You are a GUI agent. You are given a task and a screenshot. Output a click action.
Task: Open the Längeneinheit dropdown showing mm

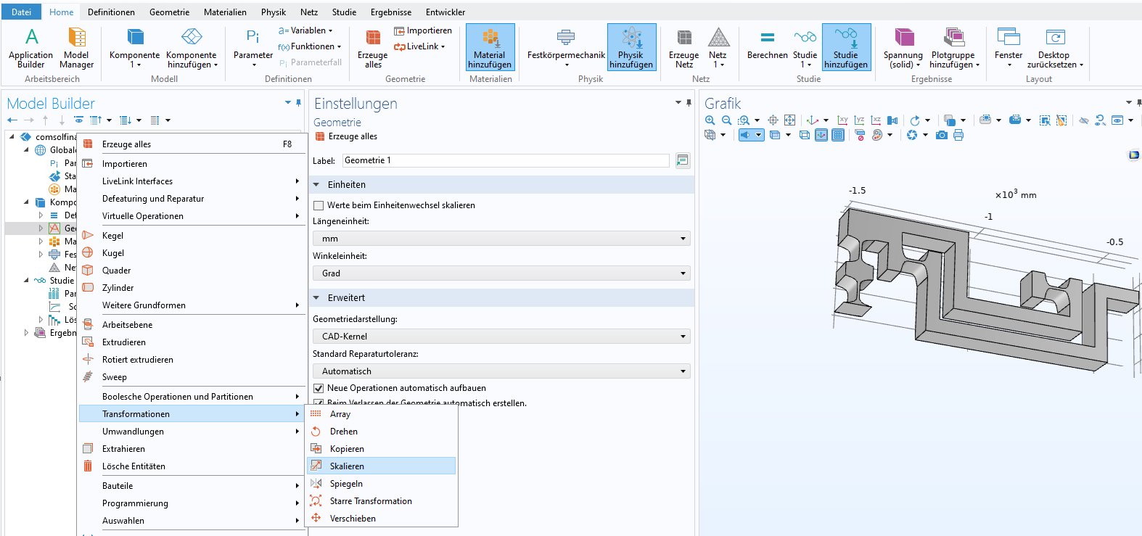[501, 239]
